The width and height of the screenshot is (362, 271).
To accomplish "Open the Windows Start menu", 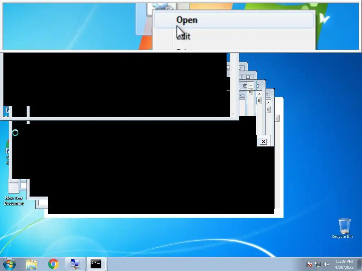I will tap(10, 264).
